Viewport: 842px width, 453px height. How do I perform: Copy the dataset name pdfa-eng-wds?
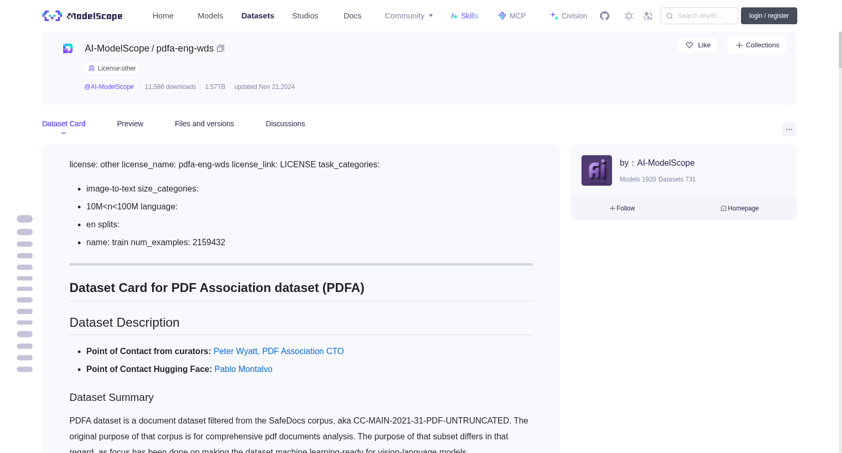click(x=220, y=48)
